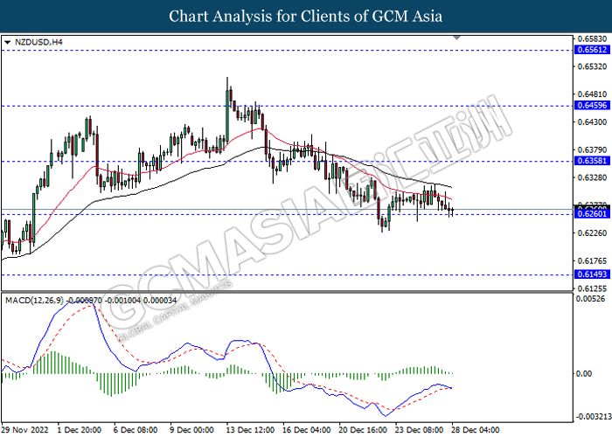
Task: Click the MACD -0.003213 scale value
Action: [594, 416]
